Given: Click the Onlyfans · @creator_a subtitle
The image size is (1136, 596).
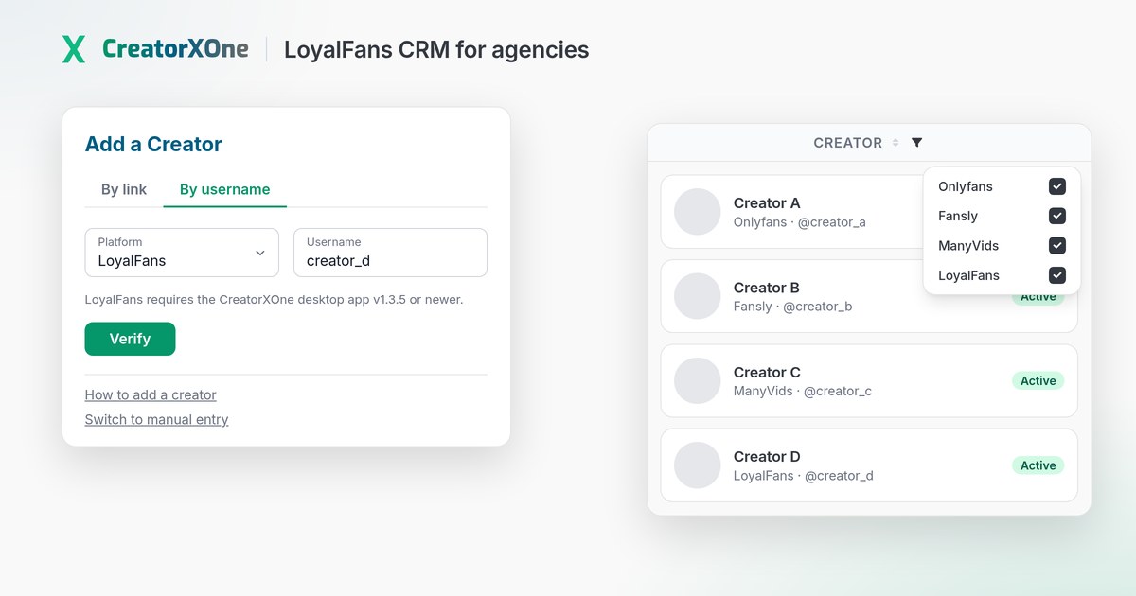Looking at the screenshot, I should point(800,222).
